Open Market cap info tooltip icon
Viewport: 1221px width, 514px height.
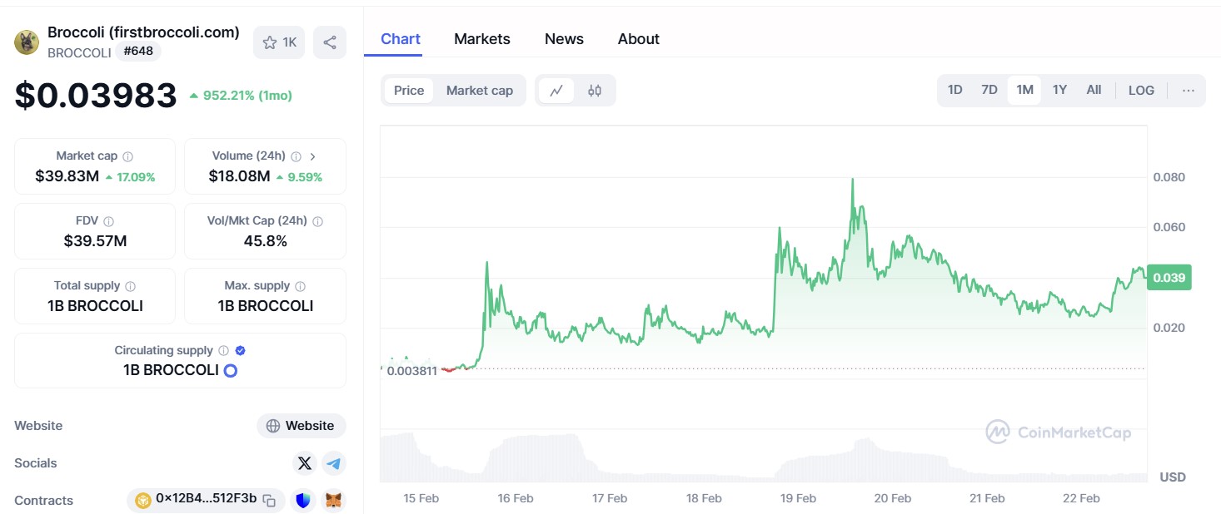point(127,155)
